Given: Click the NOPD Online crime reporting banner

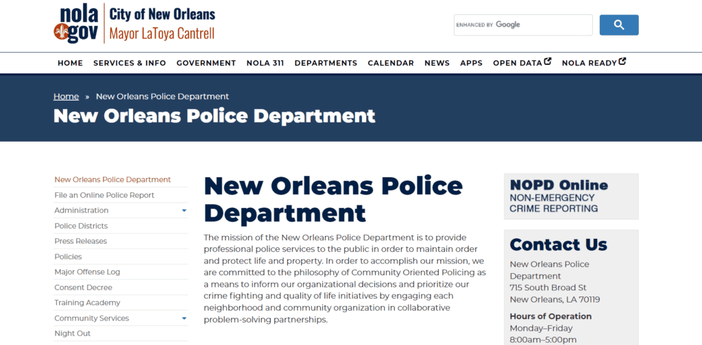Looking at the screenshot, I should point(571,196).
